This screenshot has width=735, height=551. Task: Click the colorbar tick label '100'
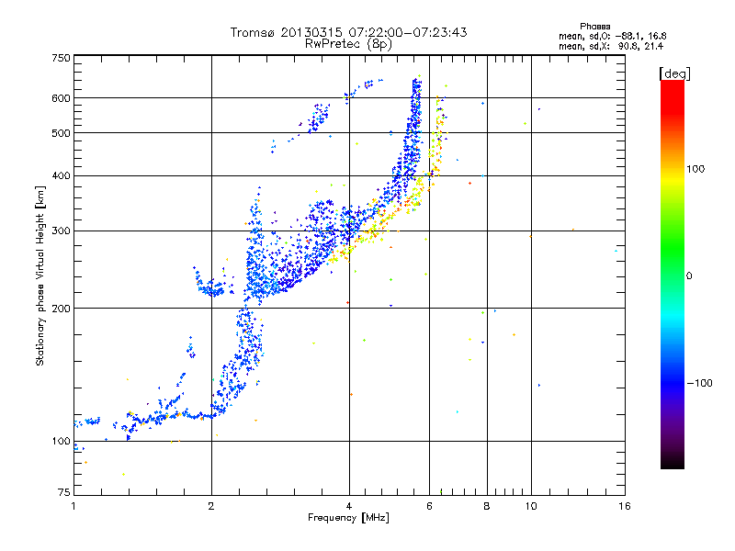[695, 169]
